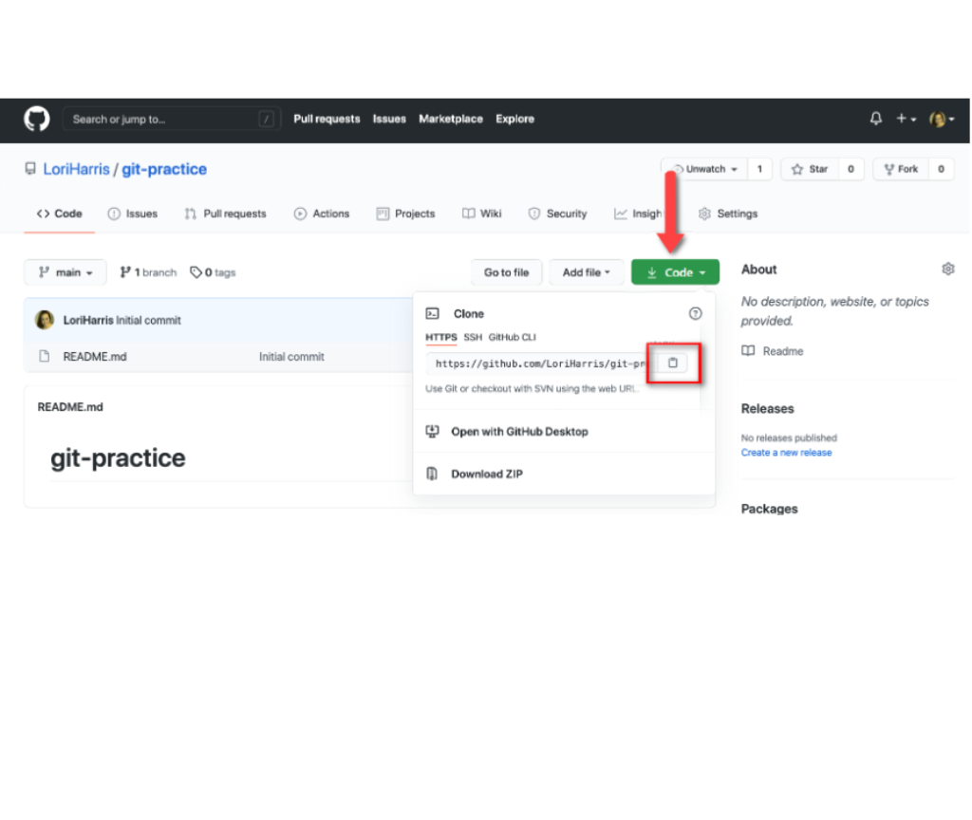This screenshot has height=820, width=972.
Task: Expand the main branch dropdown
Action: [x=65, y=272]
